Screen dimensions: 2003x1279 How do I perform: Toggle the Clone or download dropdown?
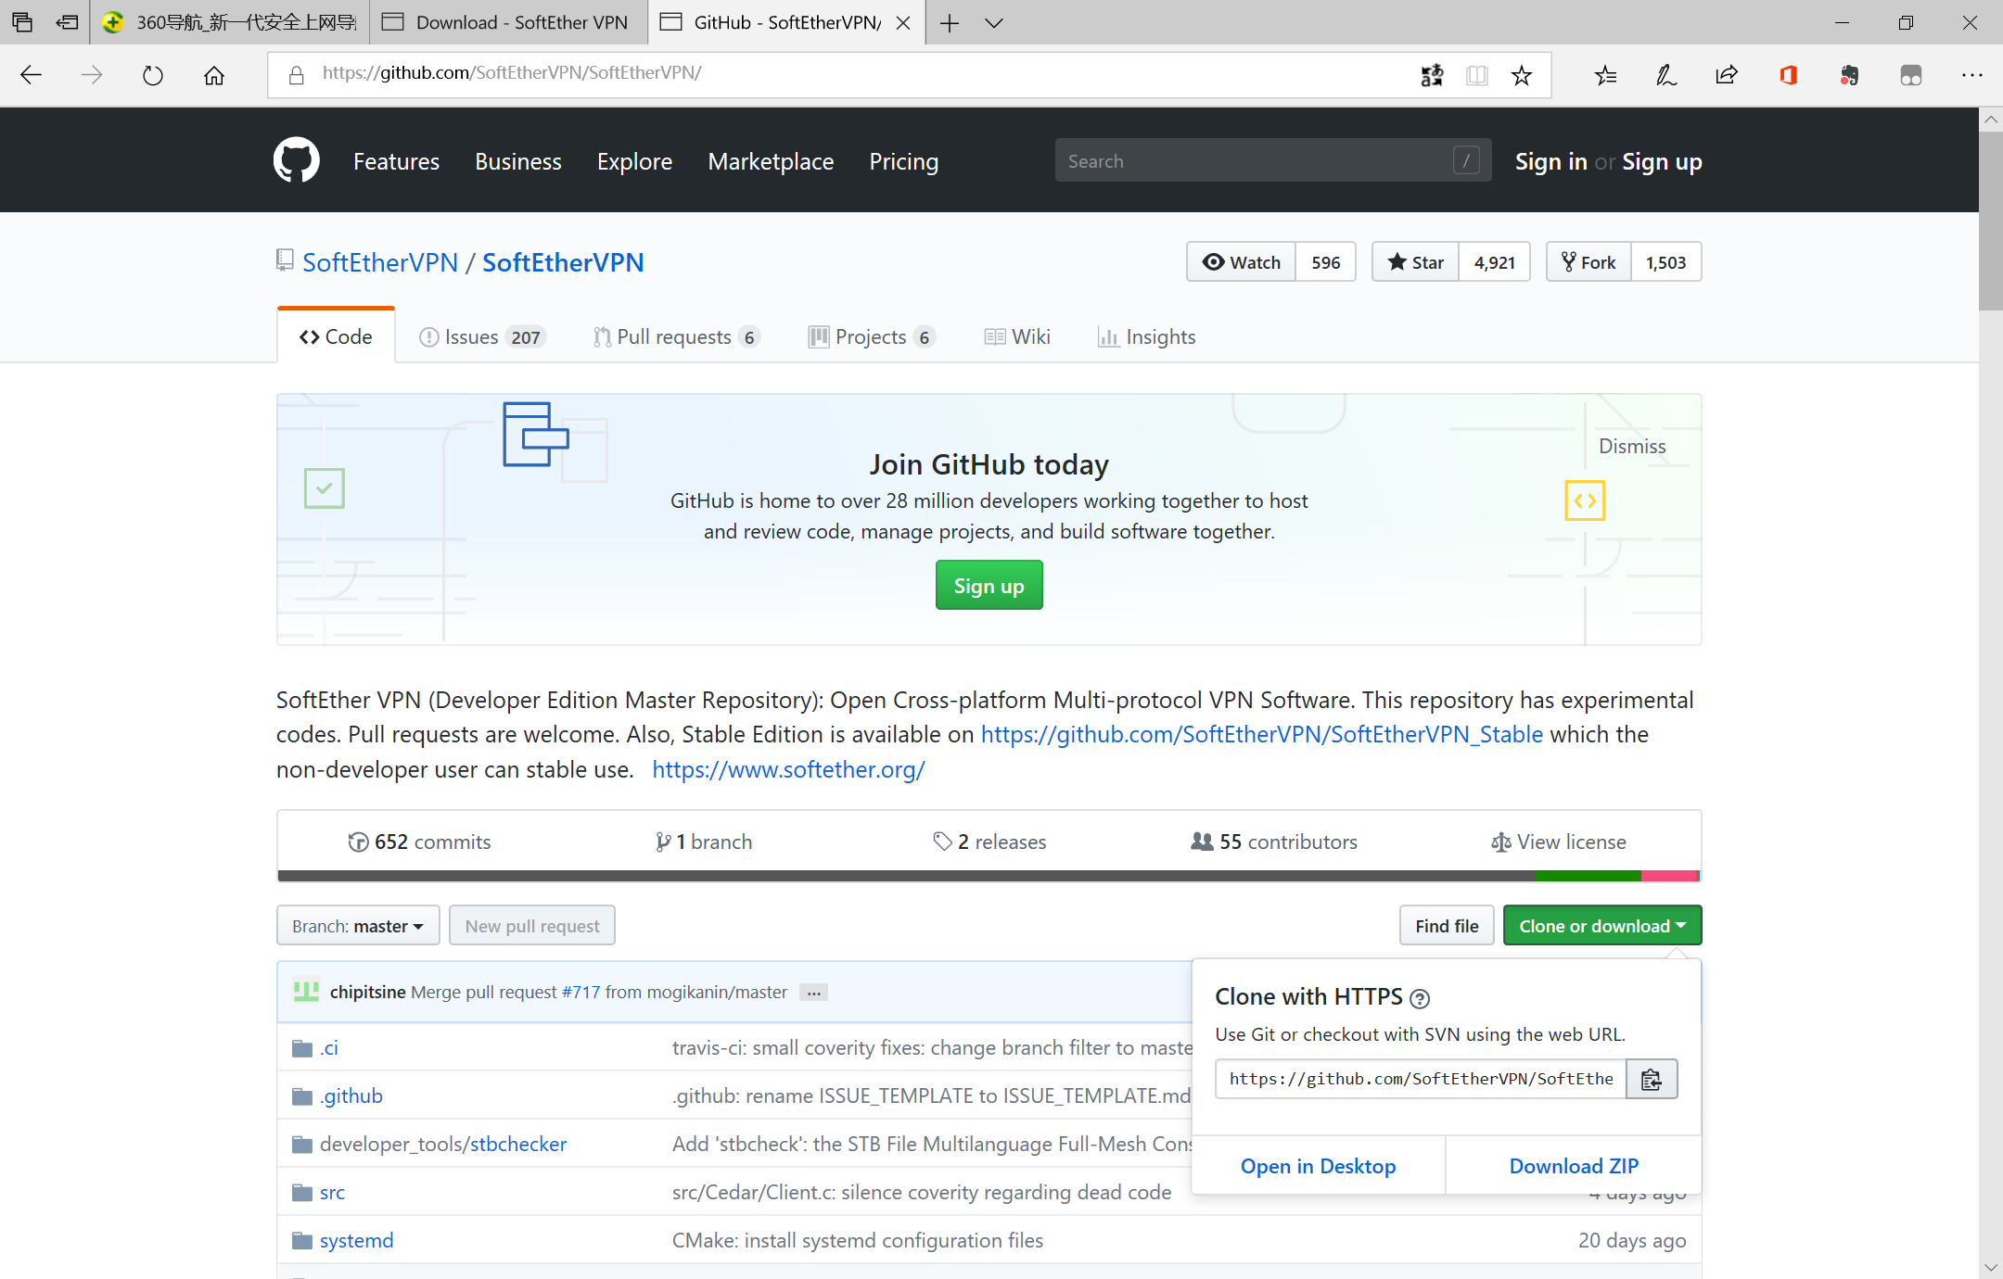point(1602,926)
